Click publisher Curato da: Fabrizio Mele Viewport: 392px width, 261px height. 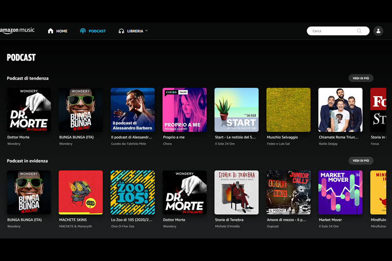click(x=128, y=144)
